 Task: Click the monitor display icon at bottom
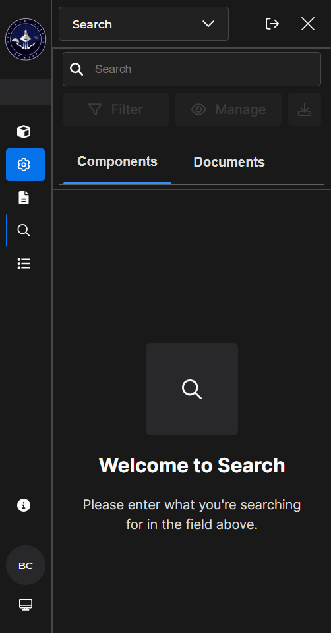coord(26,604)
